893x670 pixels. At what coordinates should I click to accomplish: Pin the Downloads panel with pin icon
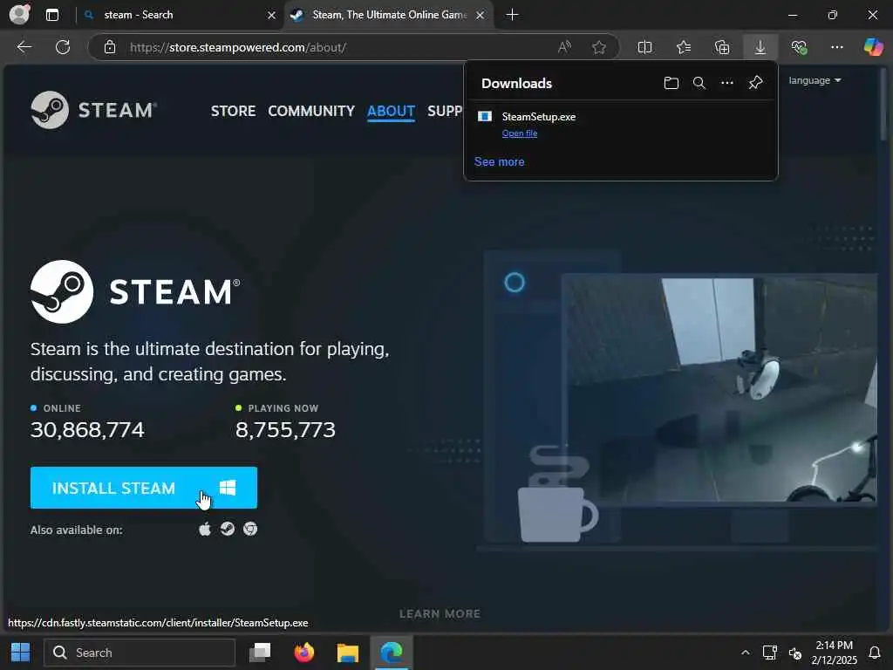pyautogui.click(x=755, y=83)
